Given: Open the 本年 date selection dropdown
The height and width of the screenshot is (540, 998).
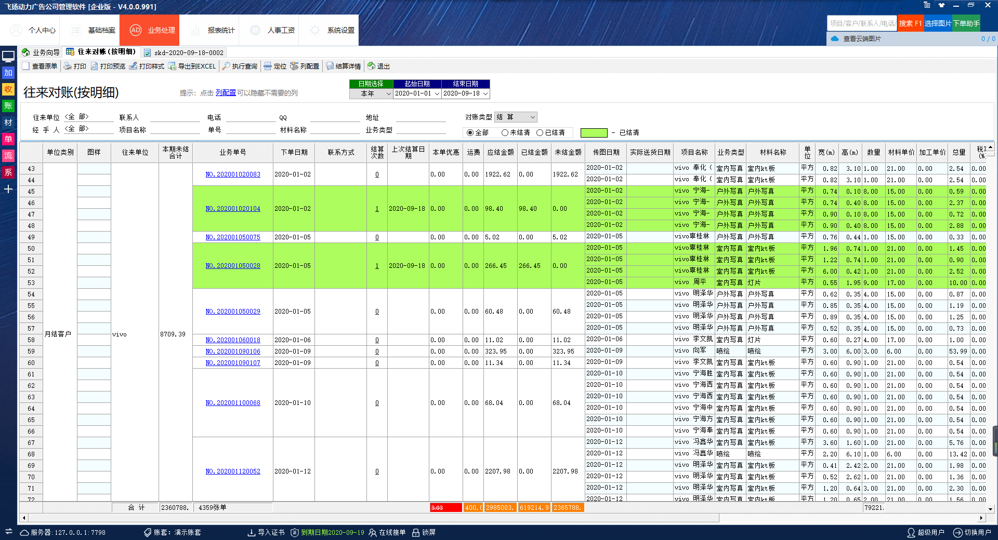Looking at the screenshot, I should tap(388, 94).
